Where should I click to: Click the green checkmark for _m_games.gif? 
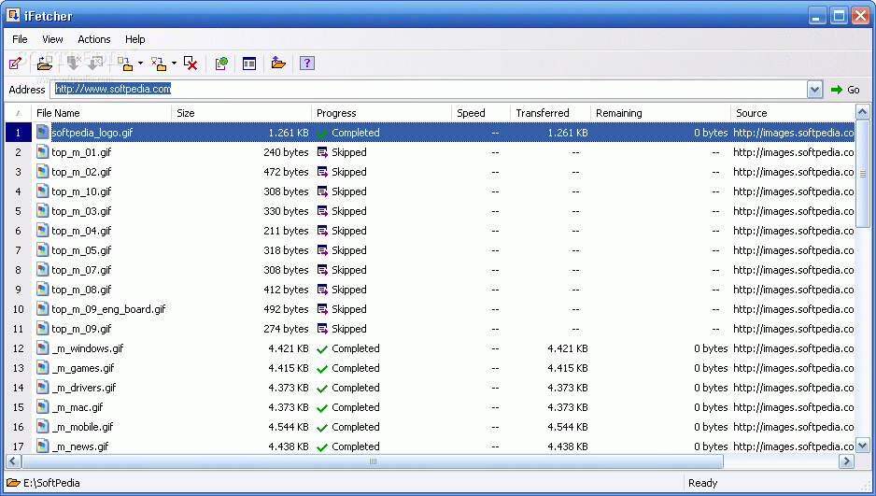(x=322, y=369)
